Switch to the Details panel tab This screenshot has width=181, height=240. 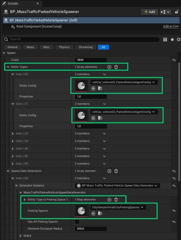point(13,4)
